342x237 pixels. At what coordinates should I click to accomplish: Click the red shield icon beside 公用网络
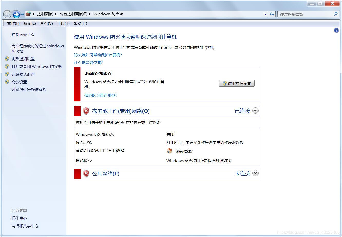86,173
